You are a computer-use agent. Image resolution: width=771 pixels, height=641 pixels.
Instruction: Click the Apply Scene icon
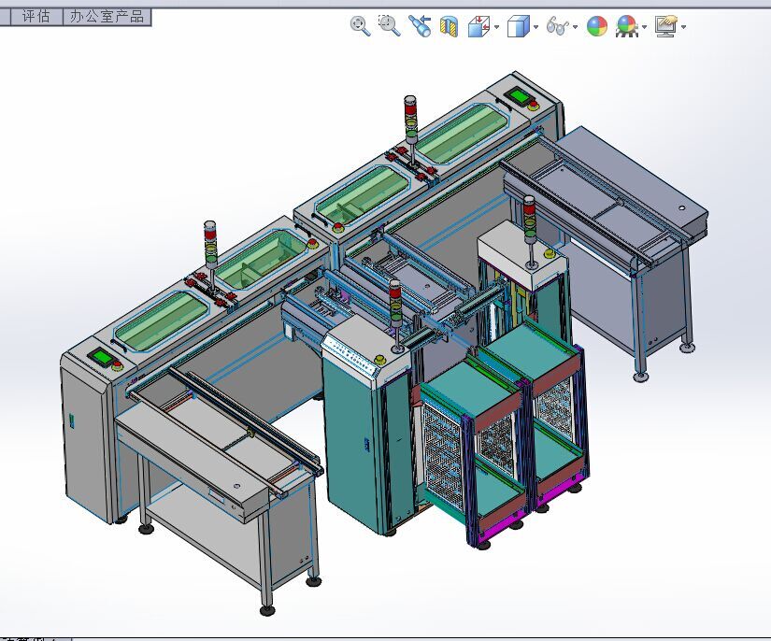(626, 26)
